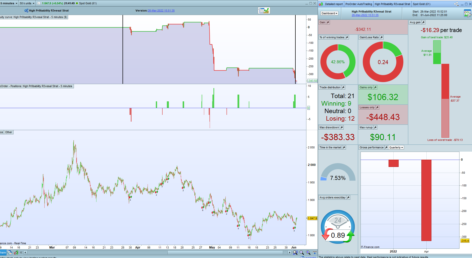This screenshot has height=258, width=472.
Task: Click the Gain widget label button
Action: (x=322, y=22)
